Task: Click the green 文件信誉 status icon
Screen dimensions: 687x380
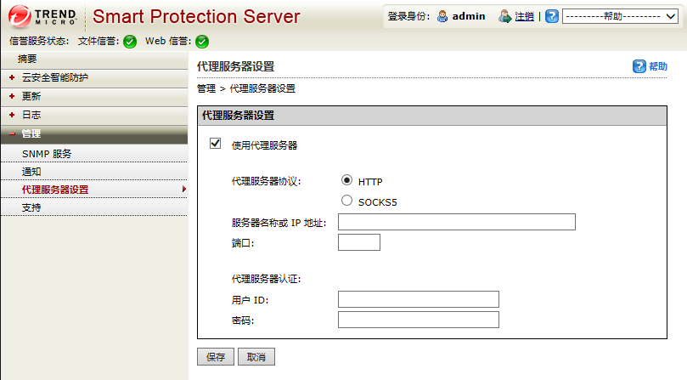Action: click(x=130, y=42)
